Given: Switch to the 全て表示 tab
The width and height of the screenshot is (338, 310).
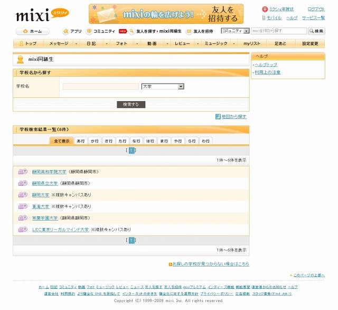Looking at the screenshot, I should coord(61,141).
